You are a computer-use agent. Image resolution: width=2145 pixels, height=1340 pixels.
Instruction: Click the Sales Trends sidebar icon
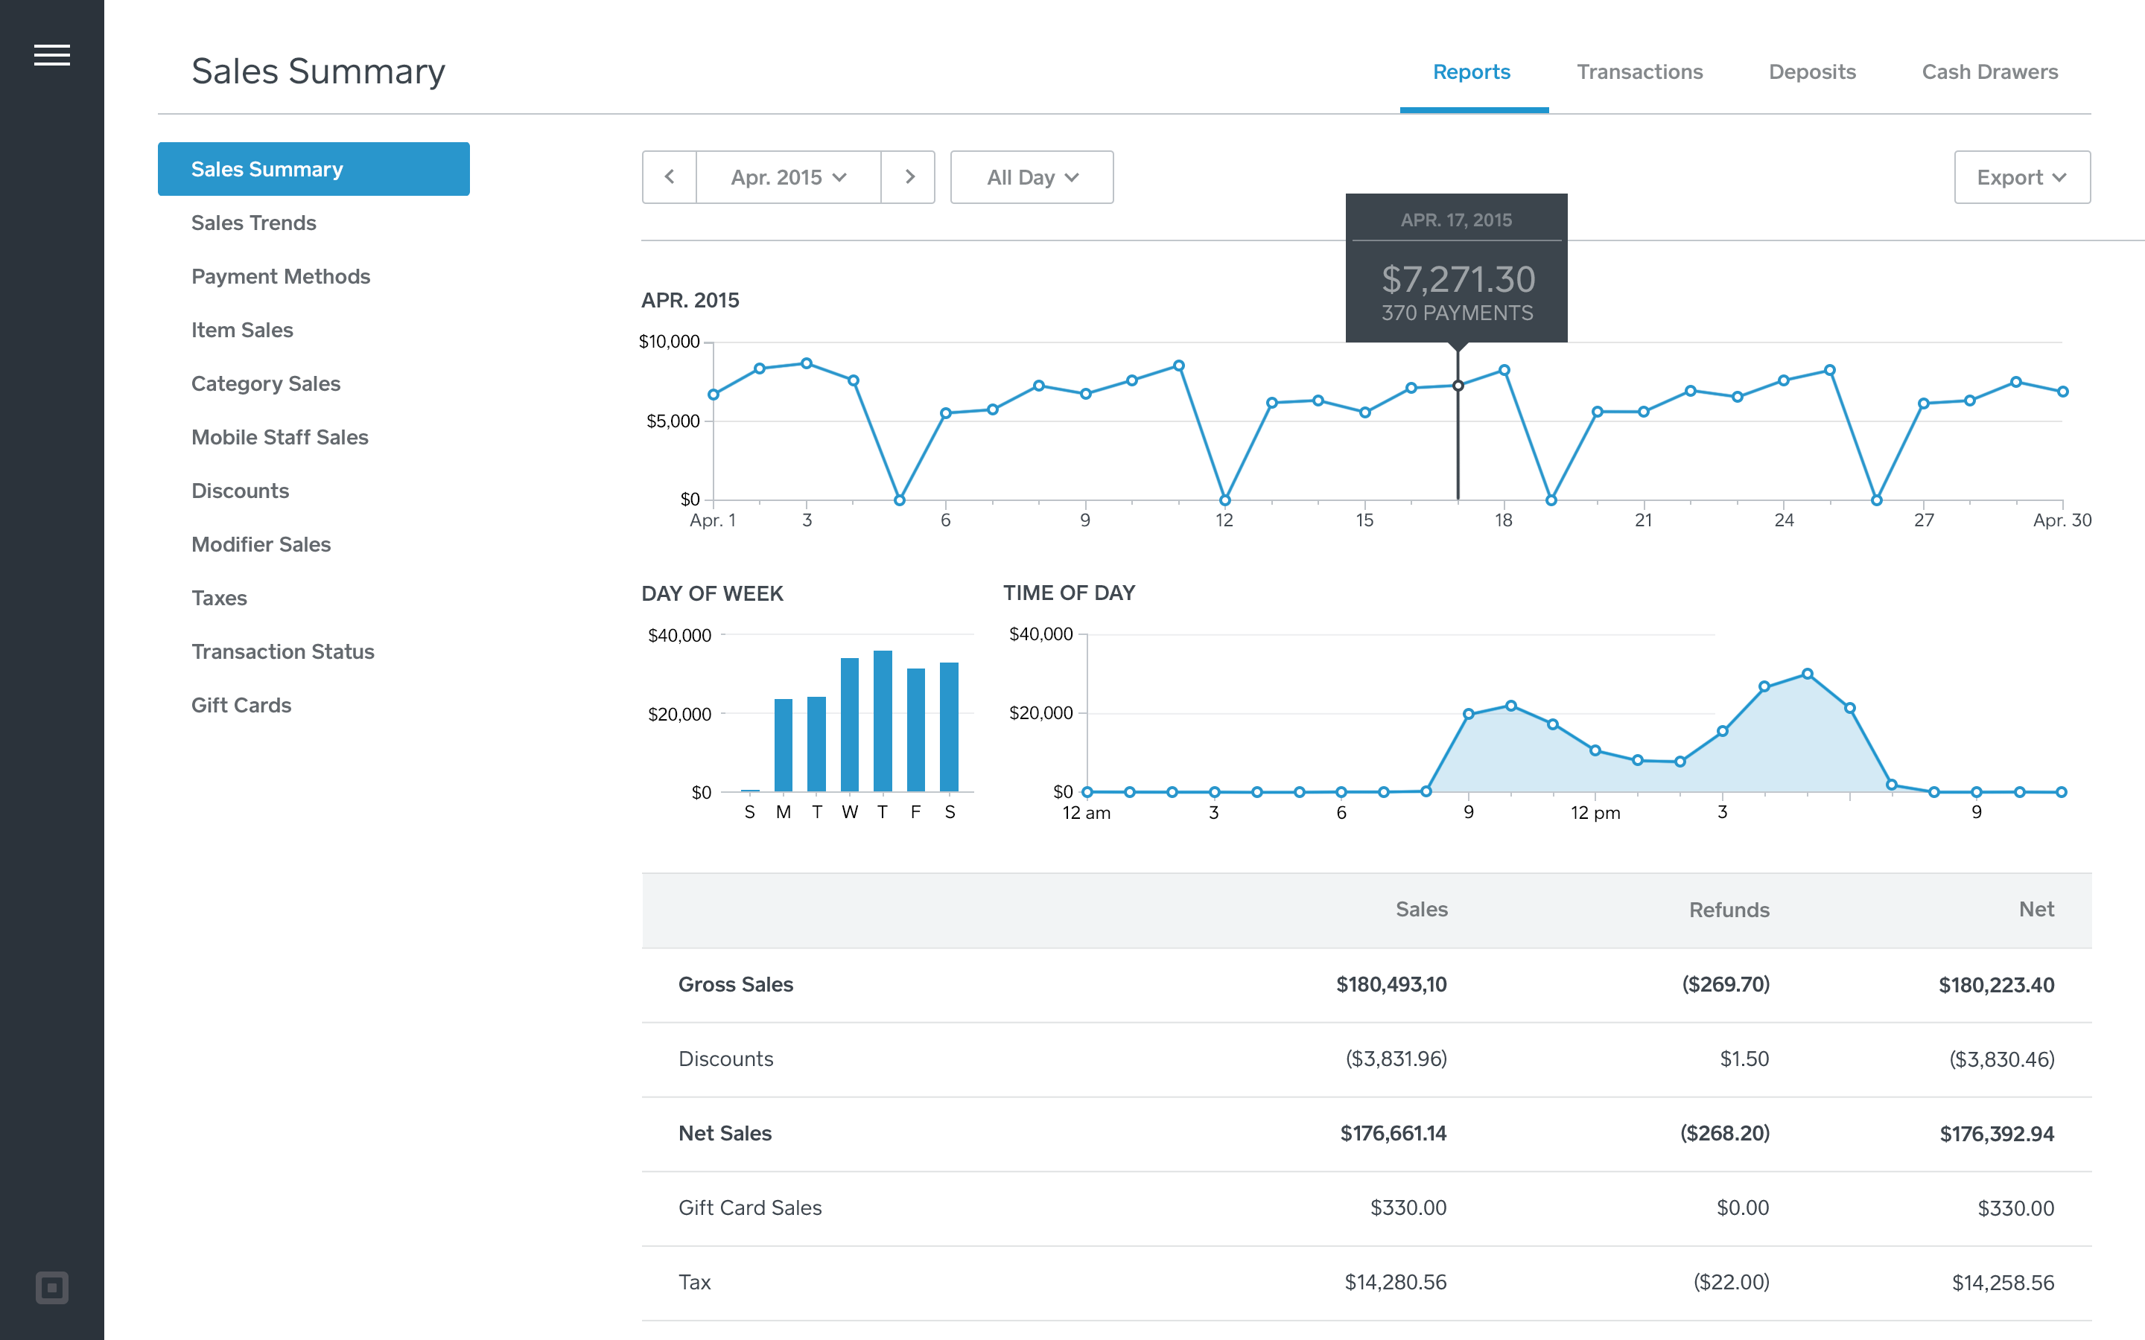[253, 224]
